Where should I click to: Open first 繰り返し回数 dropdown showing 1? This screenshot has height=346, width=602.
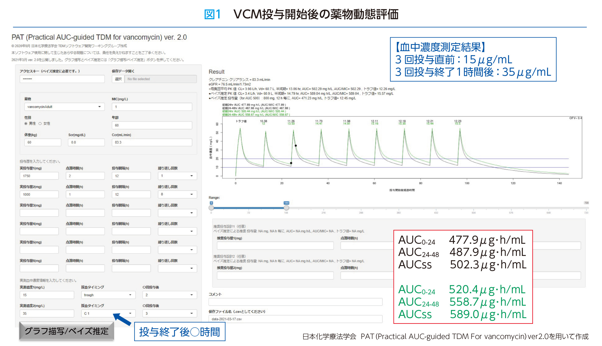(x=177, y=176)
